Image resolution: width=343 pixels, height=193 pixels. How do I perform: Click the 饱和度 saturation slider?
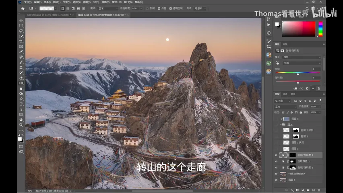pyautogui.click(x=298, y=82)
